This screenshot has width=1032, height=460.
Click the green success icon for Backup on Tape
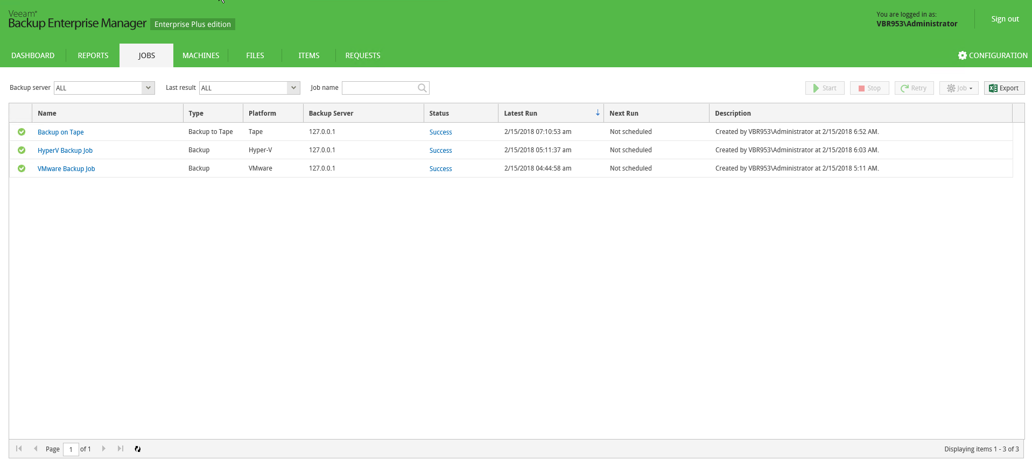point(22,132)
